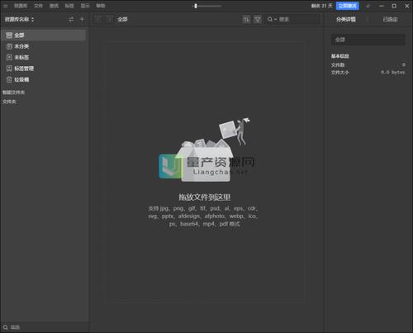Click the 全部 breadcrumb label in toolbar
This screenshot has height=333, width=413.
pyautogui.click(x=122, y=19)
